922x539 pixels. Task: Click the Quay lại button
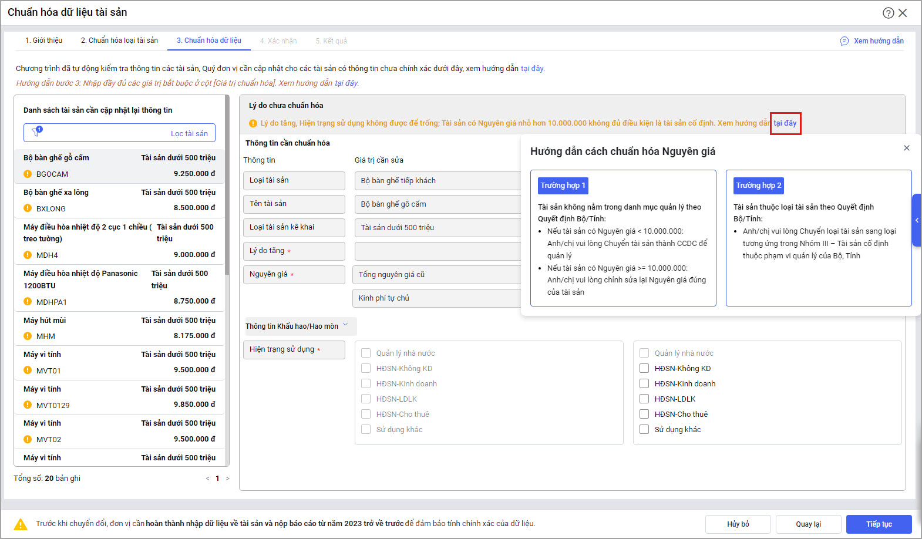tap(808, 524)
